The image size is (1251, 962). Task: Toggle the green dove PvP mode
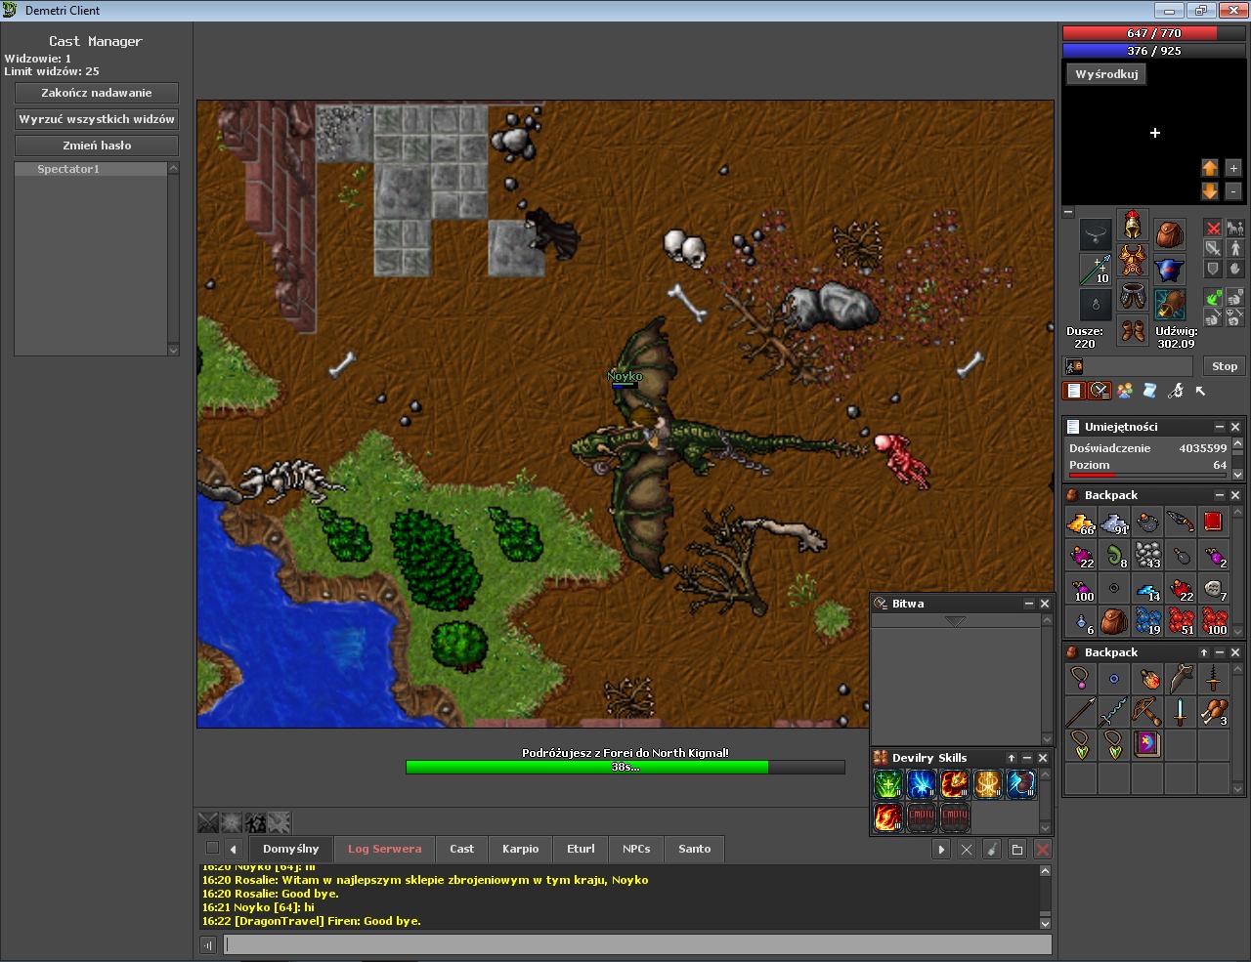[x=1213, y=297]
